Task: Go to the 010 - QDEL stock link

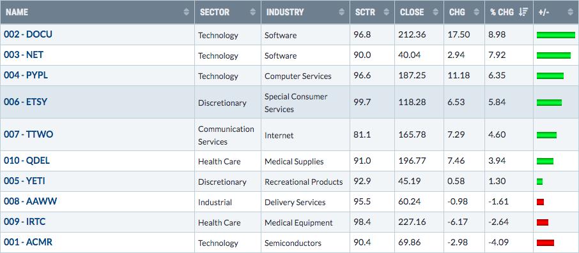Action: coord(27,161)
